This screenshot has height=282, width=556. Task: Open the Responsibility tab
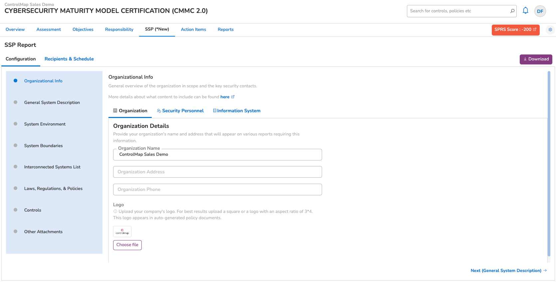119,30
